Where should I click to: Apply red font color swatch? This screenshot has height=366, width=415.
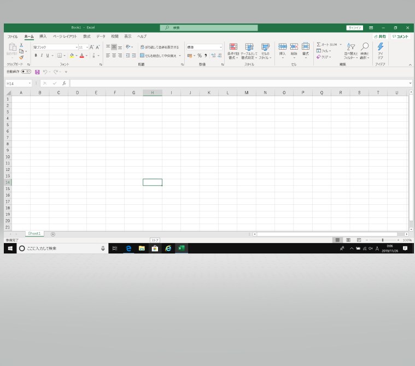[x=82, y=55]
